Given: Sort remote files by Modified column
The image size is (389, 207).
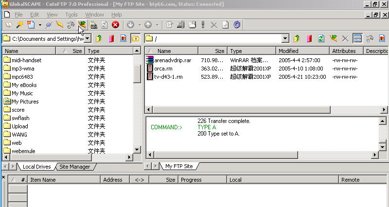Looking at the screenshot, I should pos(302,51).
